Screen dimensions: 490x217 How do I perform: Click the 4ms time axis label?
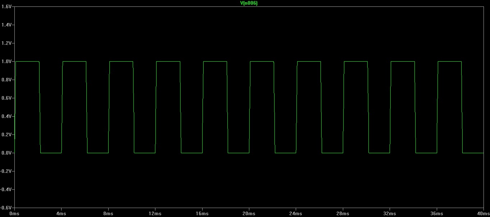61,213
